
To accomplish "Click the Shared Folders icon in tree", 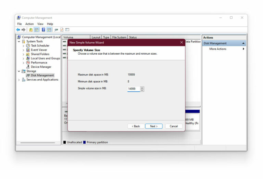I will click(28, 54).
